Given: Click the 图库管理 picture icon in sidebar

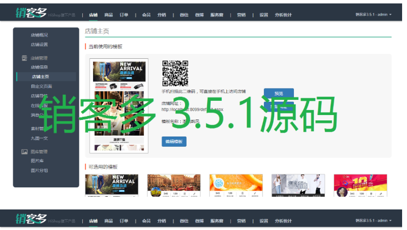Looking at the screenshot, I should (x=24, y=152).
